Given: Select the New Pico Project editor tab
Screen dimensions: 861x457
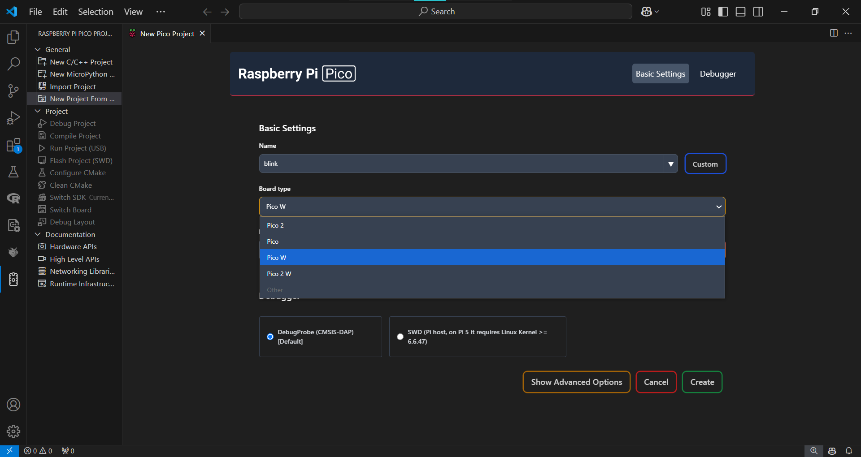Looking at the screenshot, I should (167, 34).
